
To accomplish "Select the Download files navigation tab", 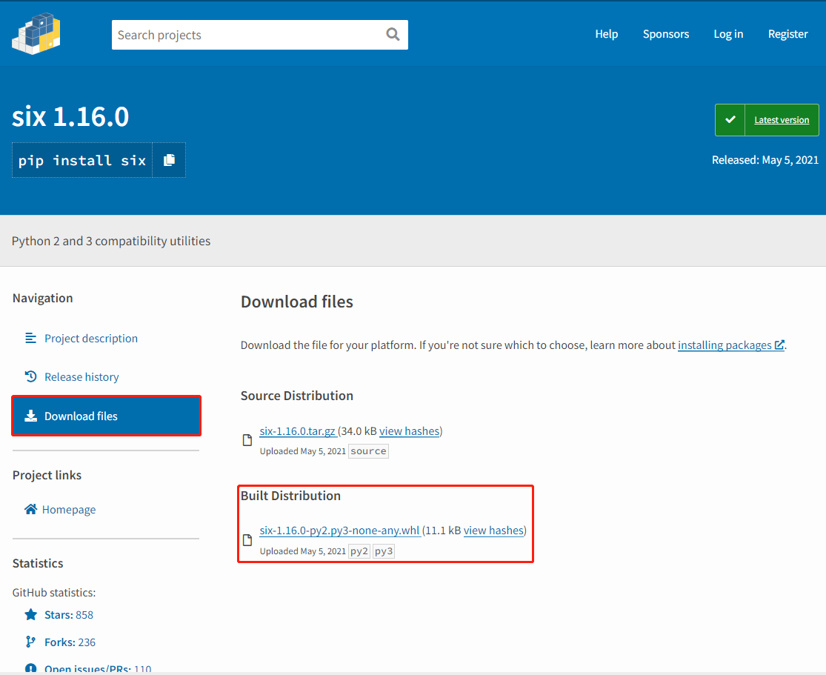I will tap(106, 416).
